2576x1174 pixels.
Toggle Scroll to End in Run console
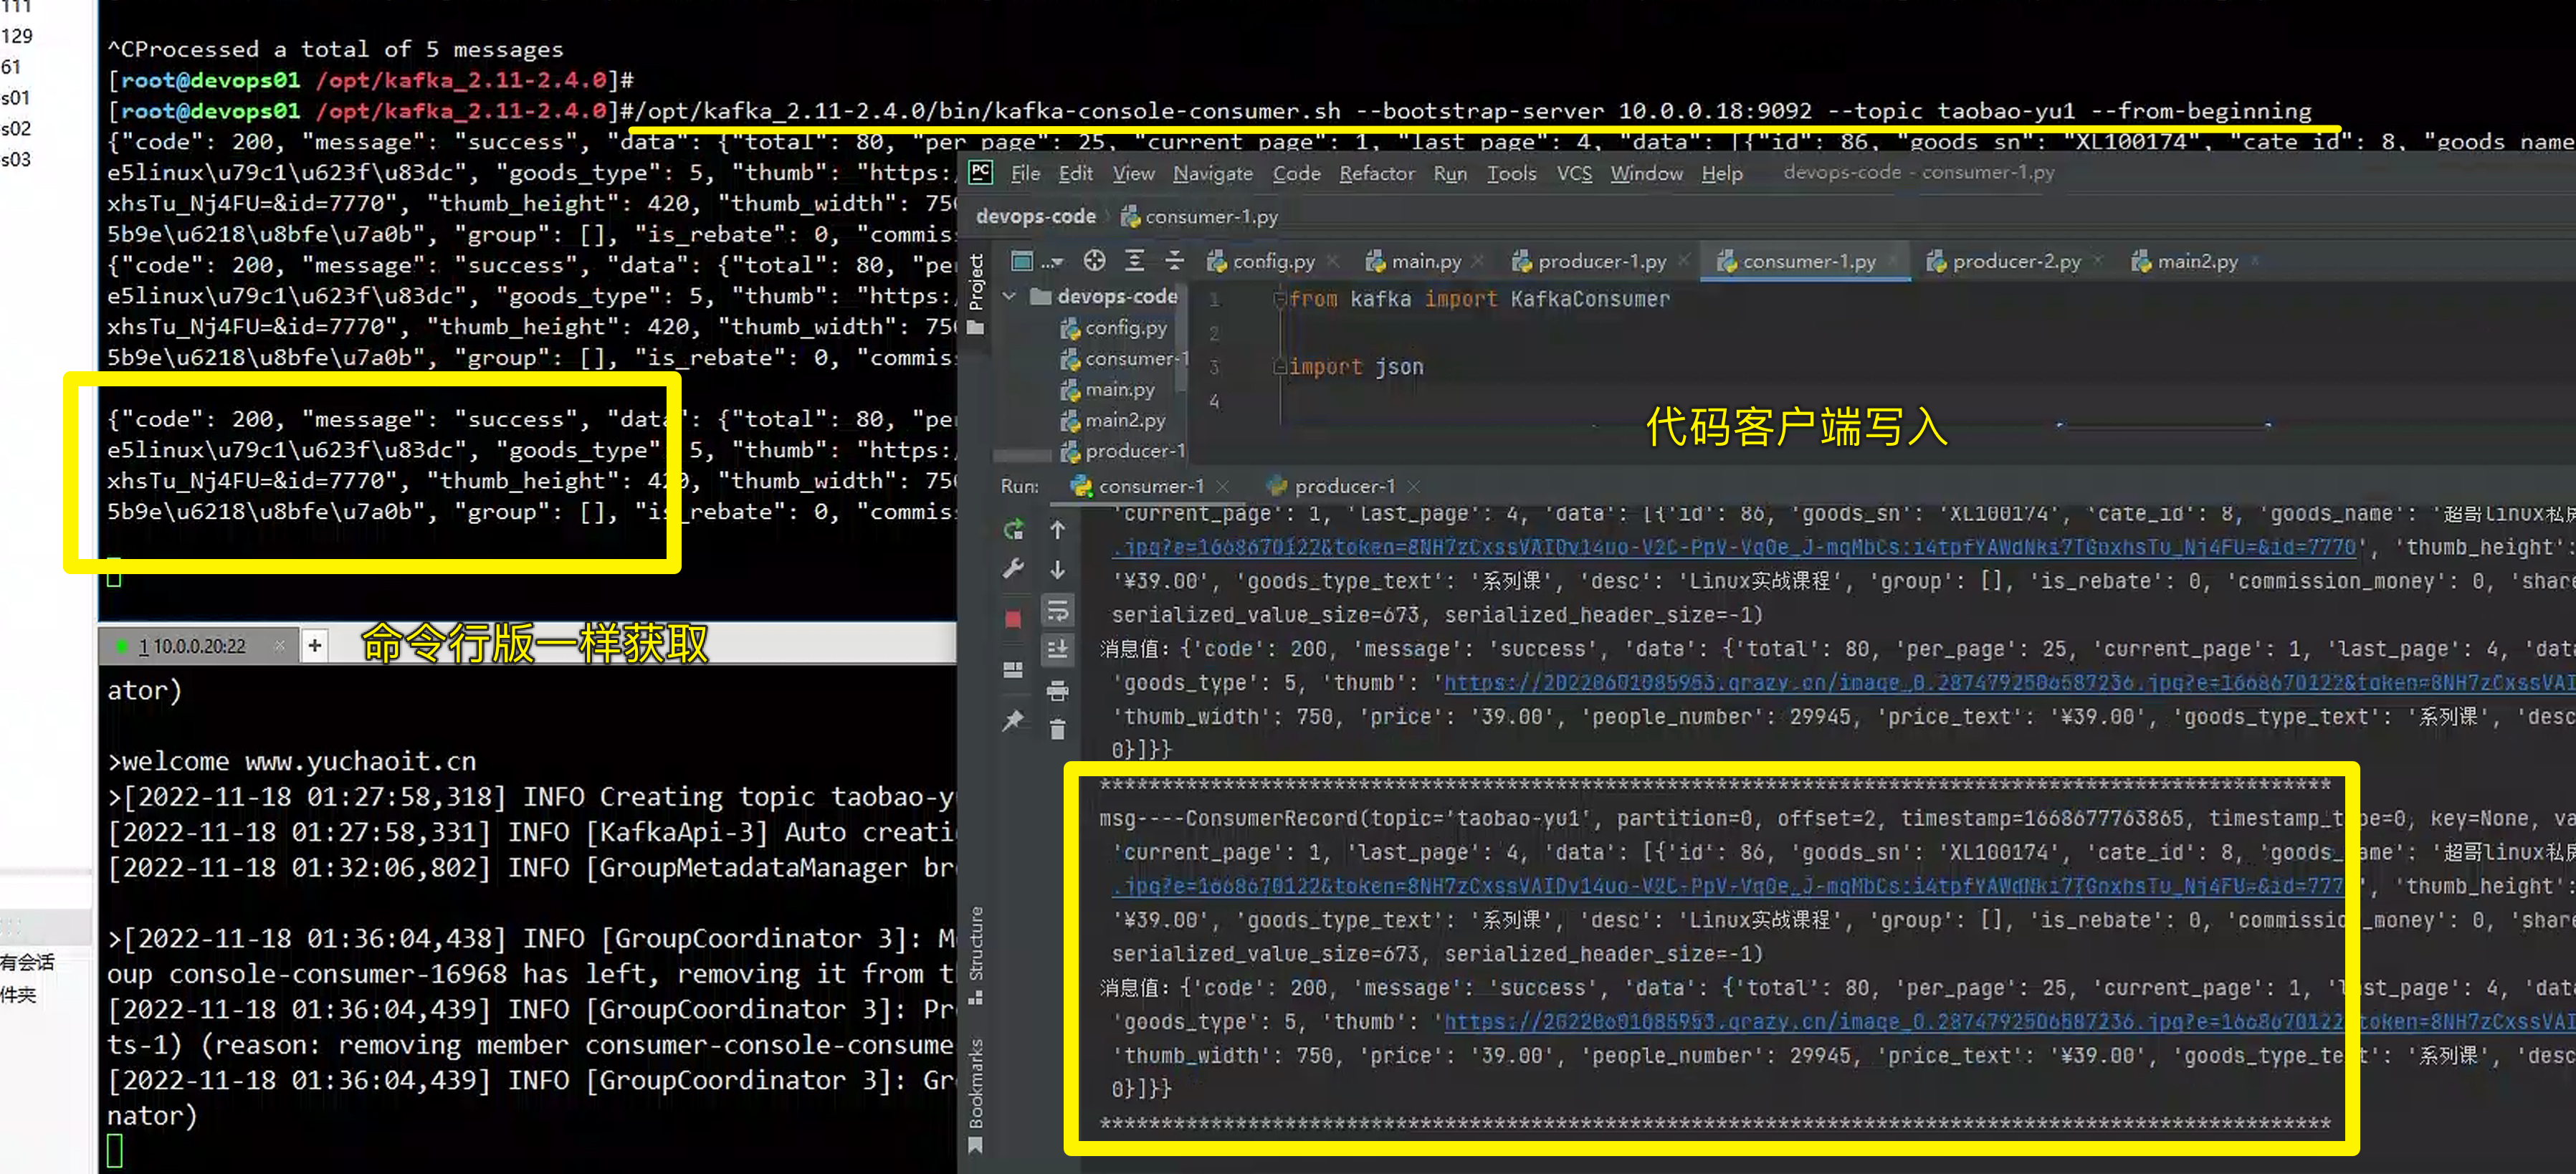pyautogui.click(x=1057, y=650)
